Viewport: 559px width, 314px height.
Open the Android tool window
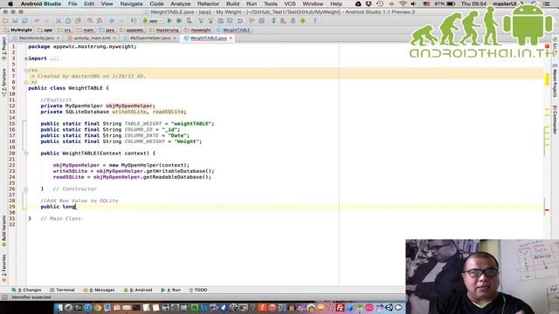(138, 290)
